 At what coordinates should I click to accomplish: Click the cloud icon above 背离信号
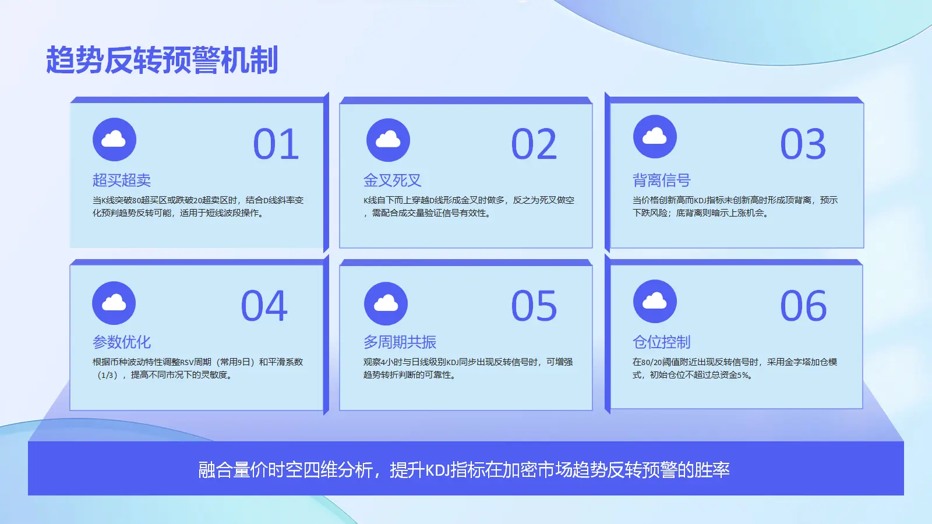(x=655, y=137)
